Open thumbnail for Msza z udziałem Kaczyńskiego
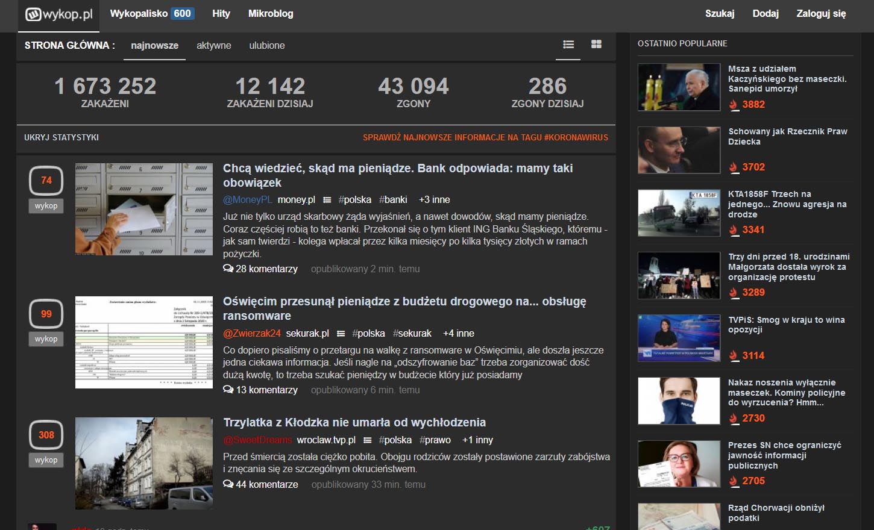Image resolution: width=874 pixels, height=530 pixels. tap(679, 87)
